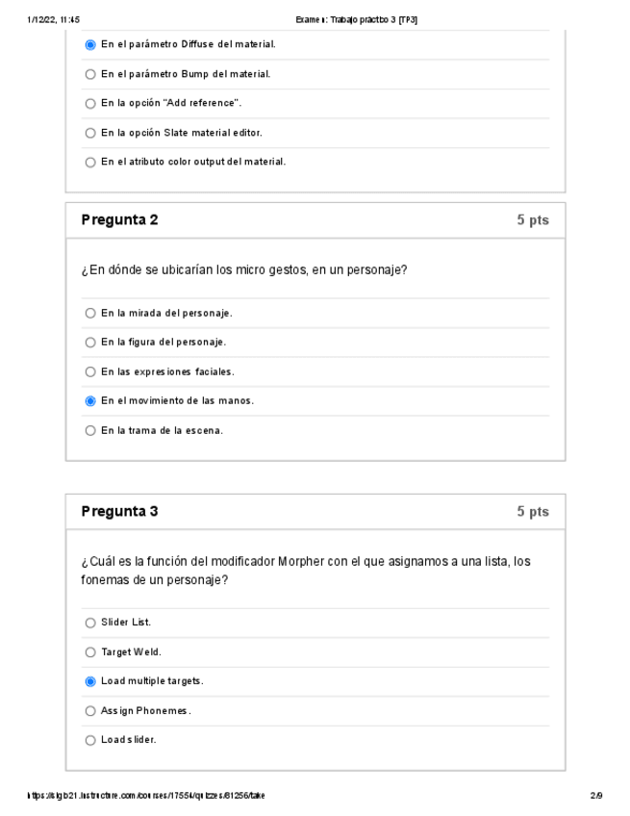Pick "En las expresiones faciales" answer

click(x=90, y=371)
